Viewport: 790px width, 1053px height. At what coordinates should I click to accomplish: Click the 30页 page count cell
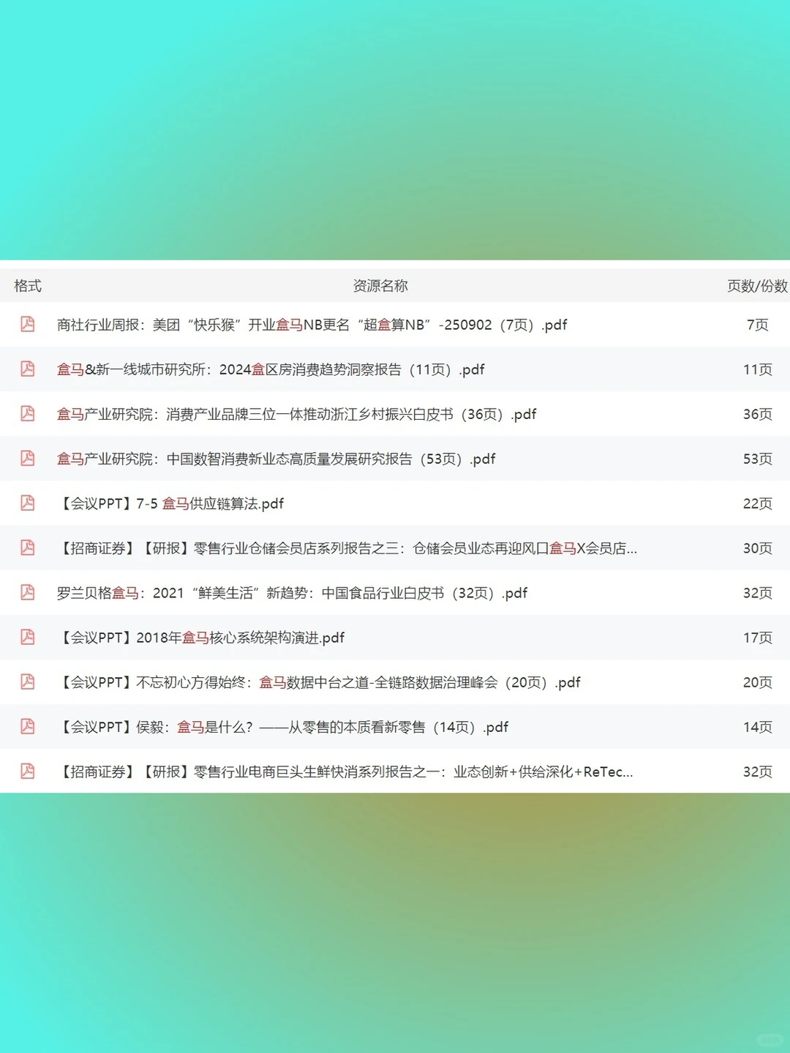(757, 548)
